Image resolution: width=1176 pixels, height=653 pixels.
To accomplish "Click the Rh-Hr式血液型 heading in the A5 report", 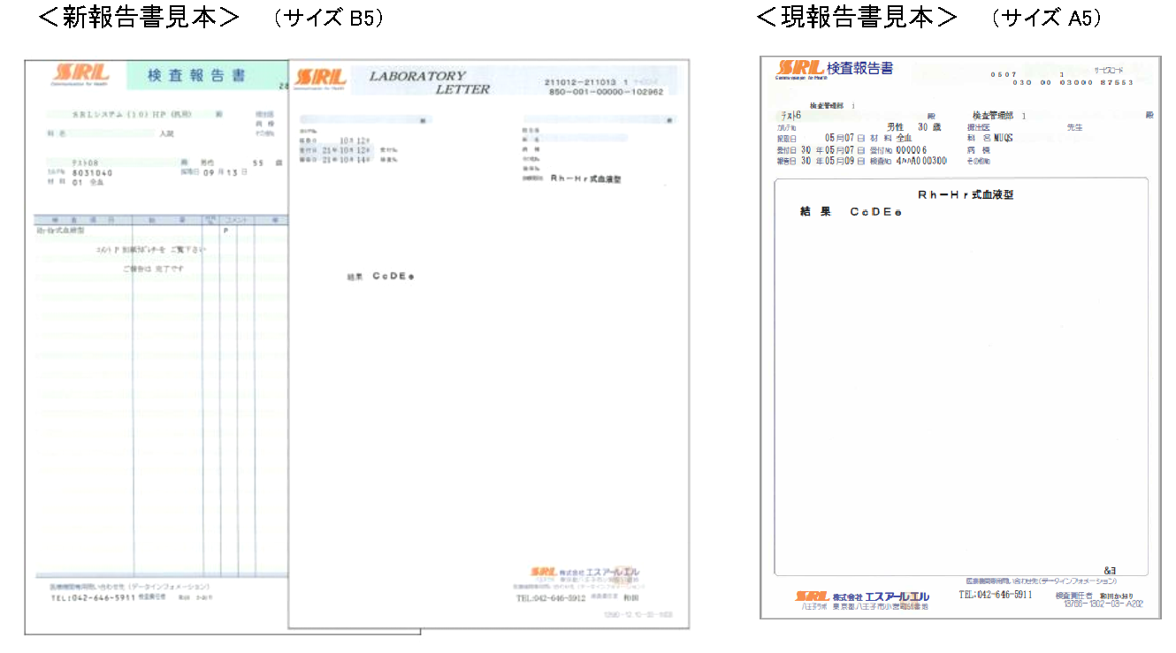I will (964, 194).
